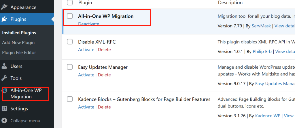The height and width of the screenshot is (128, 295).
Task: Activate the Disable XML-RPC plugin
Action: (x=86, y=50)
